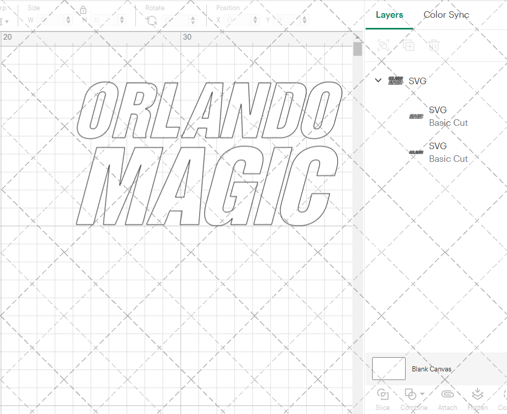Open the Combine dropdown arrow
This screenshot has width=507, height=414.
click(x=422, y=394)
